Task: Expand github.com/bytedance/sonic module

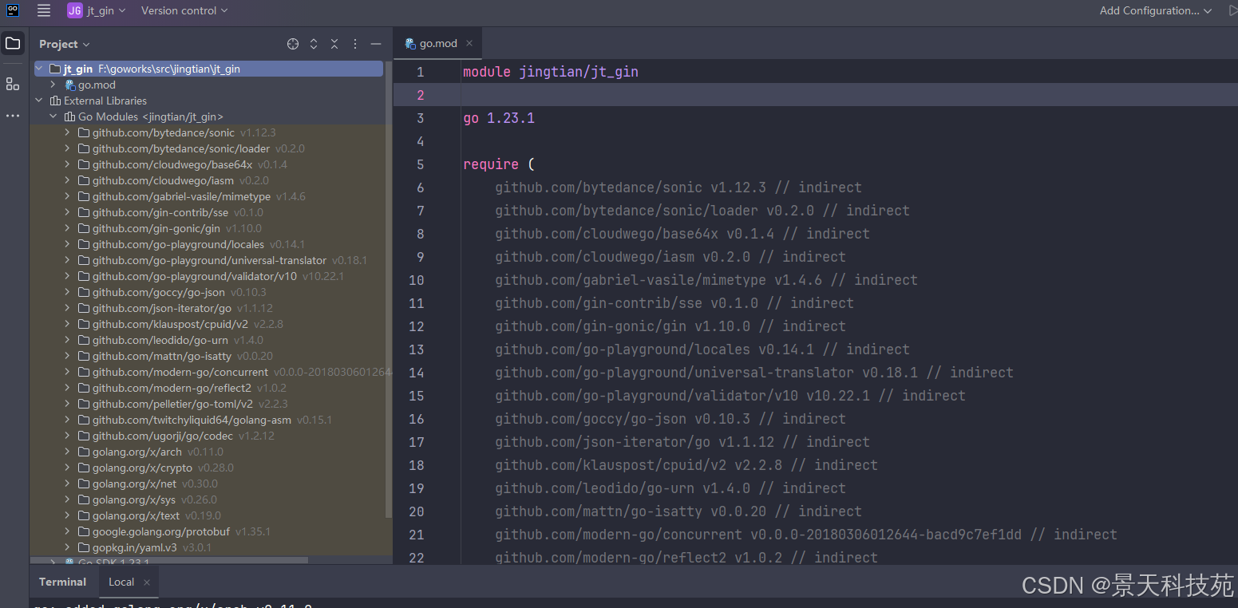Action: coord(67,132)
